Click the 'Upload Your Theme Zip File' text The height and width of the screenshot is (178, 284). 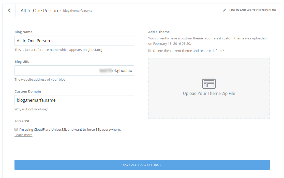click(x=209, y=93)
